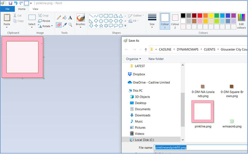The image size is (248, 154).
Task: Click Copy in the Clipboard group
Action: (18, 21)
